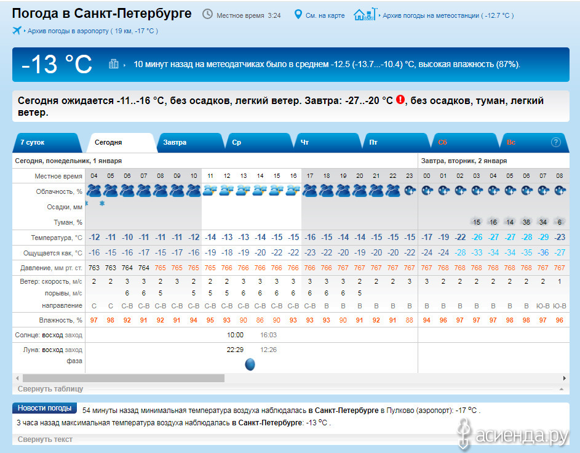Click the cloud icon for hour 04 today

[x=94, y=191]
